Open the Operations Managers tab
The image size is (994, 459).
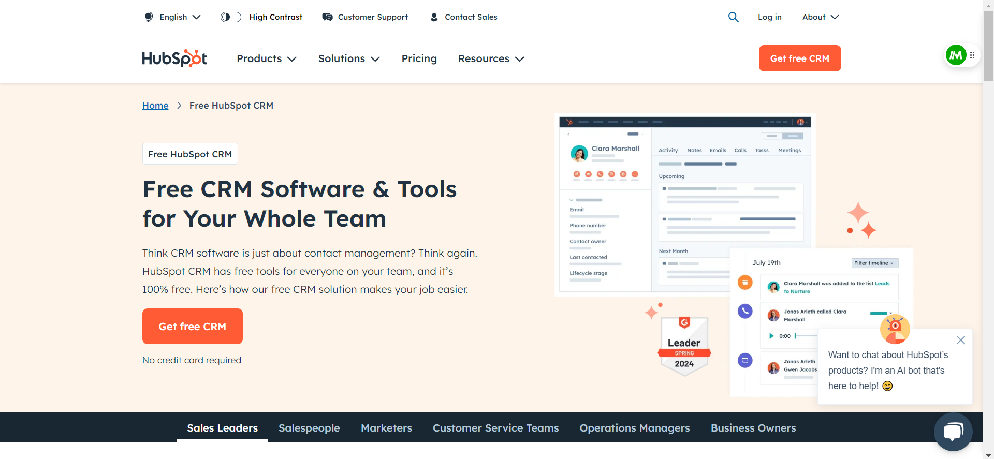pyautogui.click(x=635, y=428)
